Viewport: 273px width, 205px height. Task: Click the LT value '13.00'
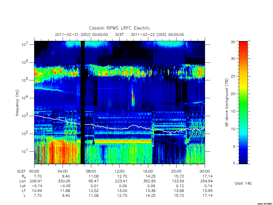pos(122,191)
